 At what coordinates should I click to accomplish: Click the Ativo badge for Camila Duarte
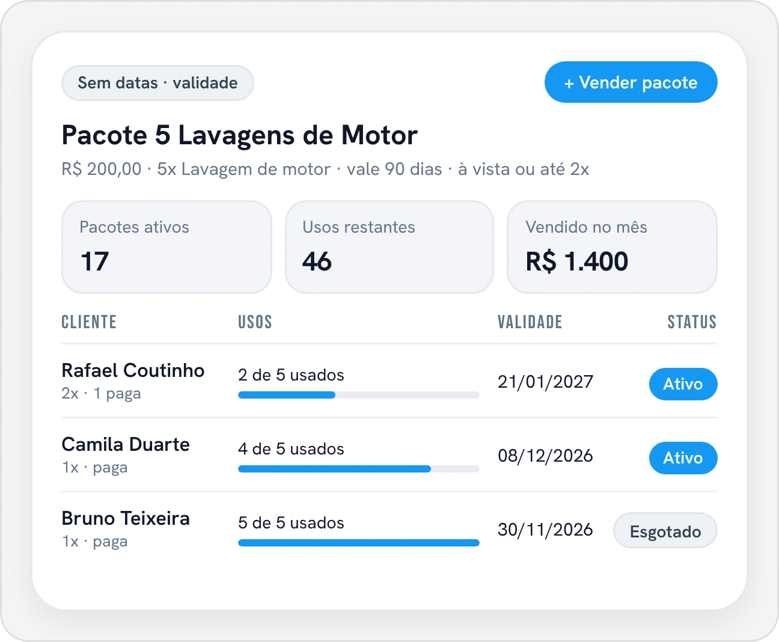pyautogui.click(x=683, y=458)
